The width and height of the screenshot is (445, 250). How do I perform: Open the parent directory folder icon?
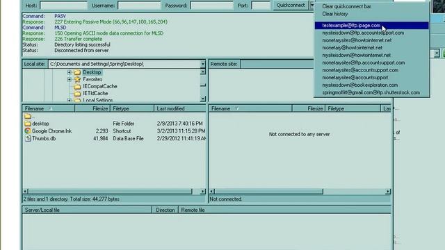[x=28, y=116]
